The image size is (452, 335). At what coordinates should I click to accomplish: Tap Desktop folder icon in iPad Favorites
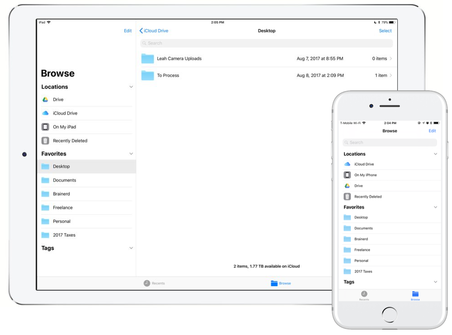tap(45, 166)
